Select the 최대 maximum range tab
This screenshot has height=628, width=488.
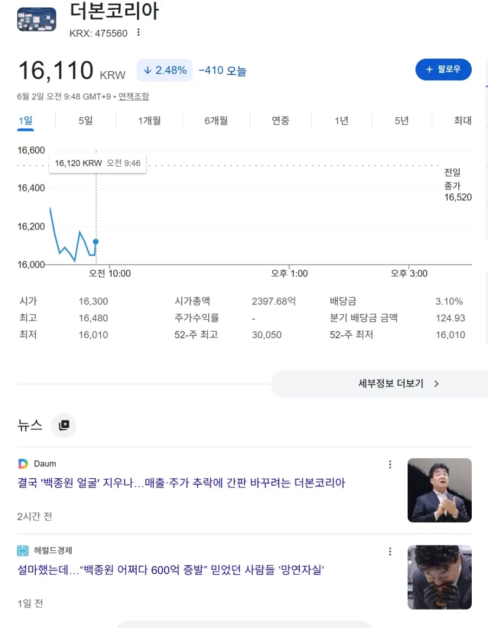coord(463,120)
